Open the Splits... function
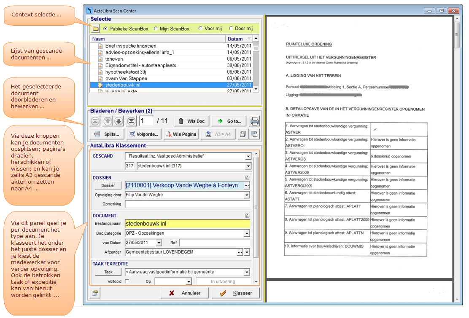Image resolution: width=469 pixels, height=318 pixels. [107, 134]
